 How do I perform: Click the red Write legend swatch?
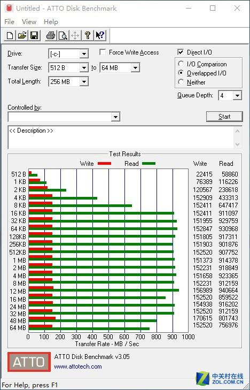104,164
